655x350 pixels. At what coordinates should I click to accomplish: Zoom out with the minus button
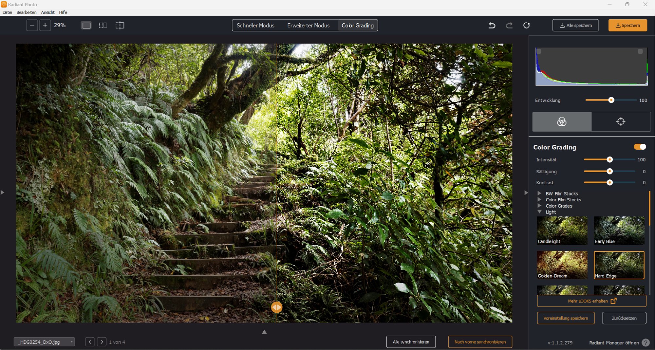tap(32, 25)
